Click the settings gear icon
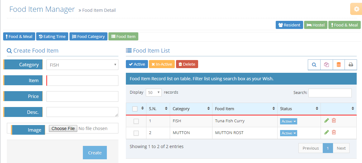The width and height of the screenshot is (362, 163). pos(356,9)
